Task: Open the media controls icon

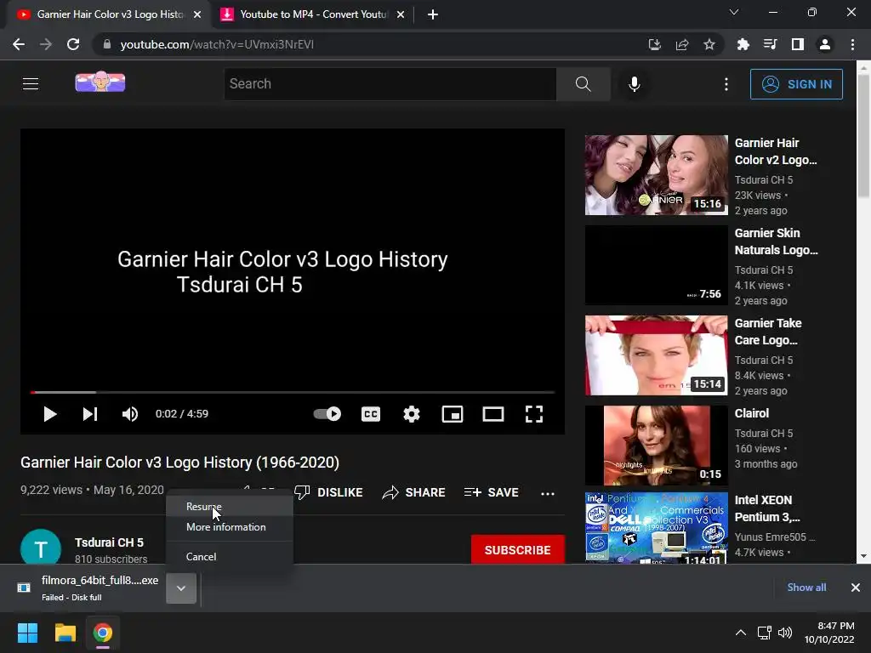Action: click(770, 44)
